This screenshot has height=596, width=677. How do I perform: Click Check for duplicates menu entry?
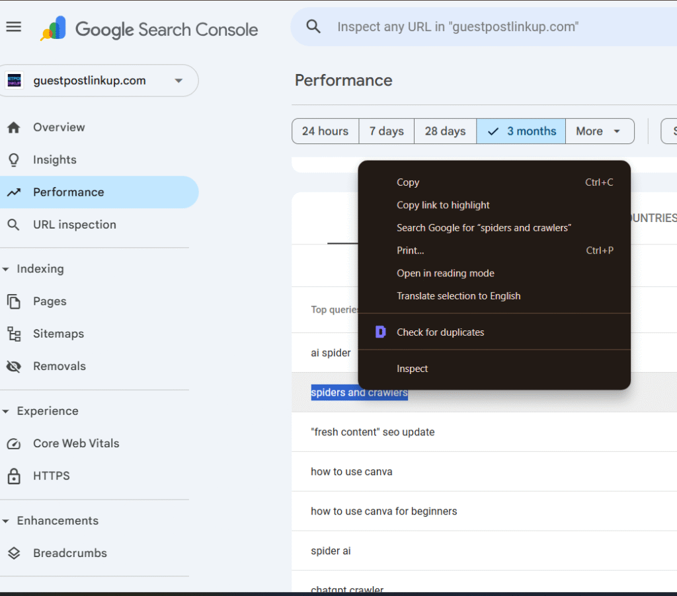pos(440,332)
